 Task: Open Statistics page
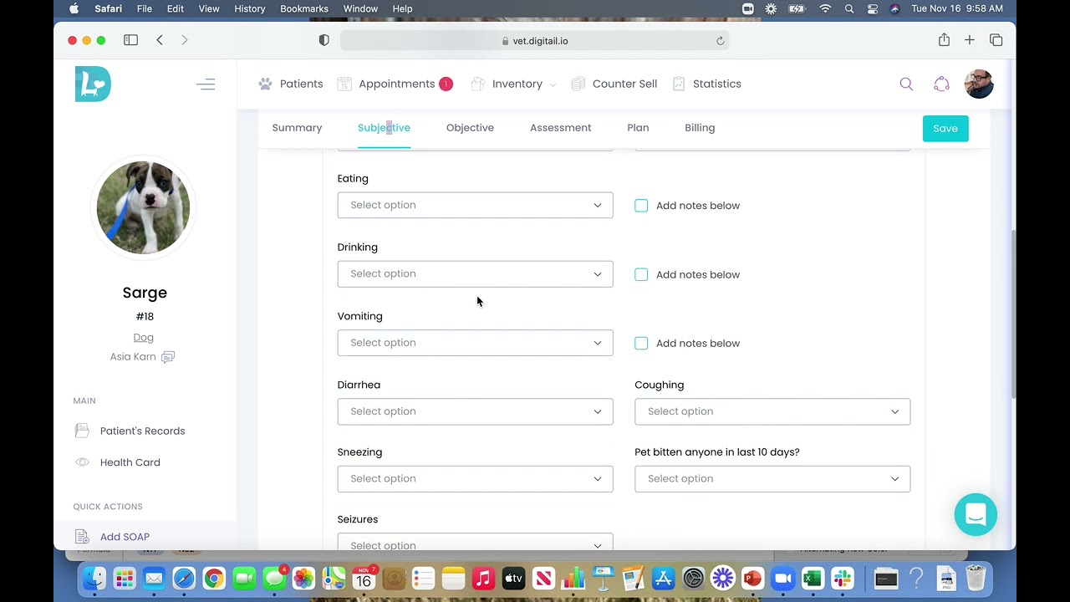point(707,84)
